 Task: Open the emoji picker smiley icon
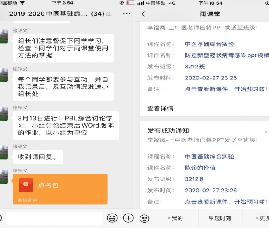pyautogui.click(x=112, y=218)
